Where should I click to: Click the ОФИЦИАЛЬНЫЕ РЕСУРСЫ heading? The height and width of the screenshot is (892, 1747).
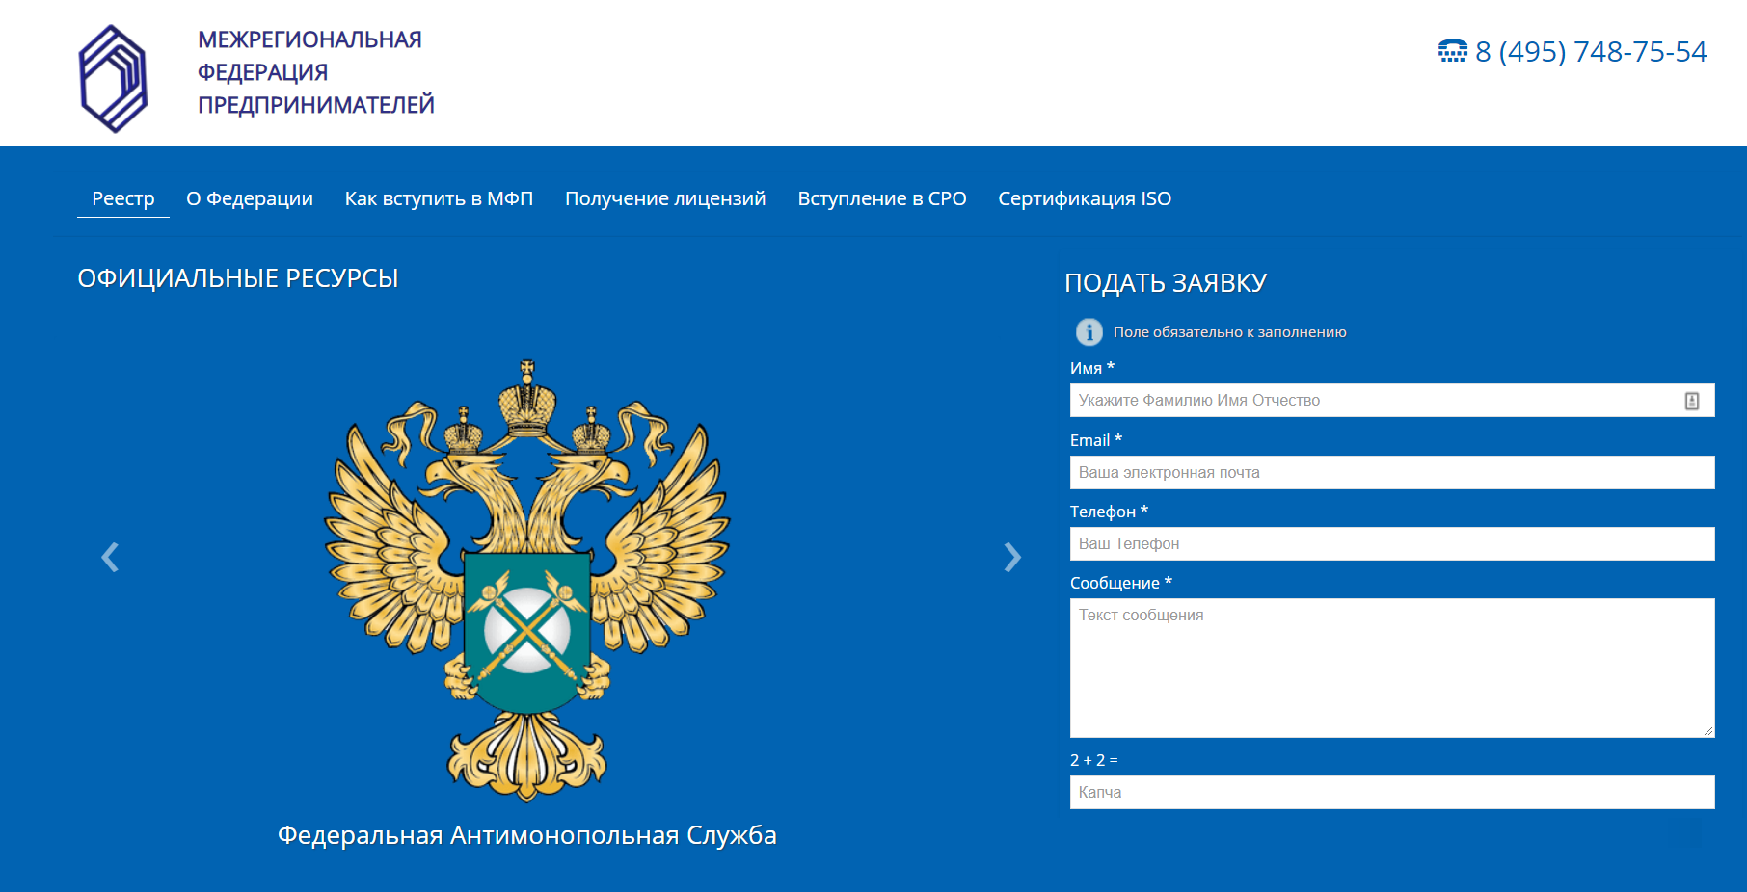[238, 278]
